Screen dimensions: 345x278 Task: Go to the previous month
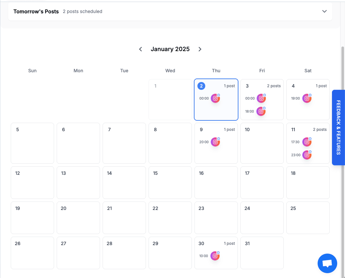pyautogui.click(x=141, y=49)
